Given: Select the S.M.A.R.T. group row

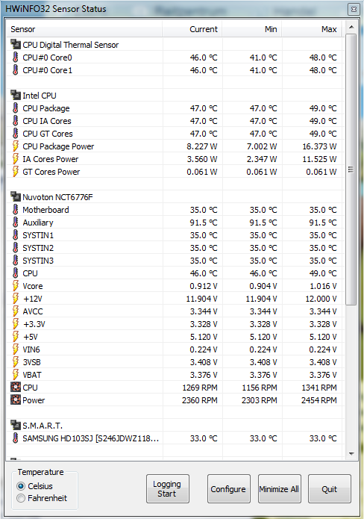Looking at the screenshot, I should pyautogui.click(x=175, y=426).
